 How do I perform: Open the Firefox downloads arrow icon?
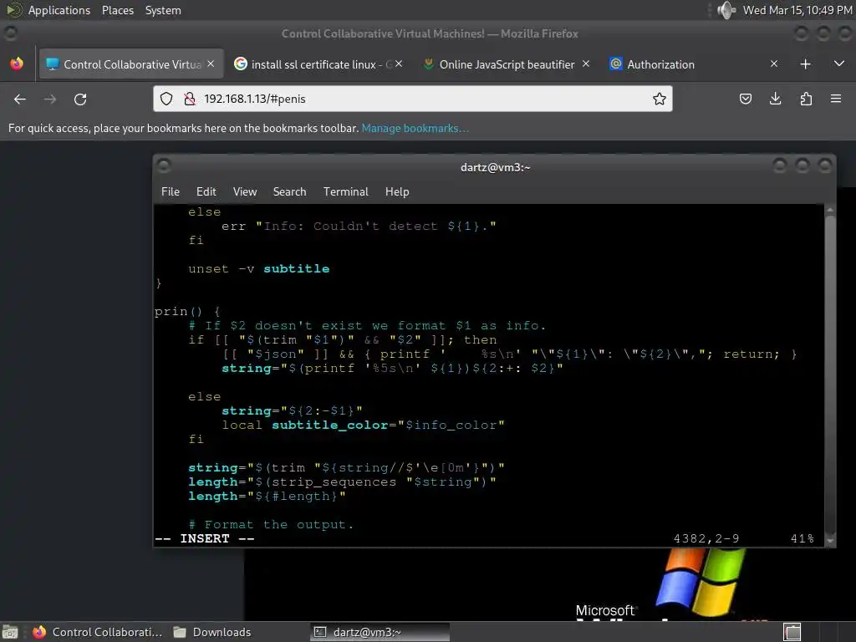coord(775,99)
